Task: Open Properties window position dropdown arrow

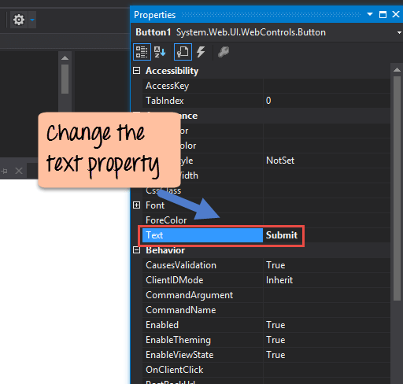Action: tap(370, 14)
